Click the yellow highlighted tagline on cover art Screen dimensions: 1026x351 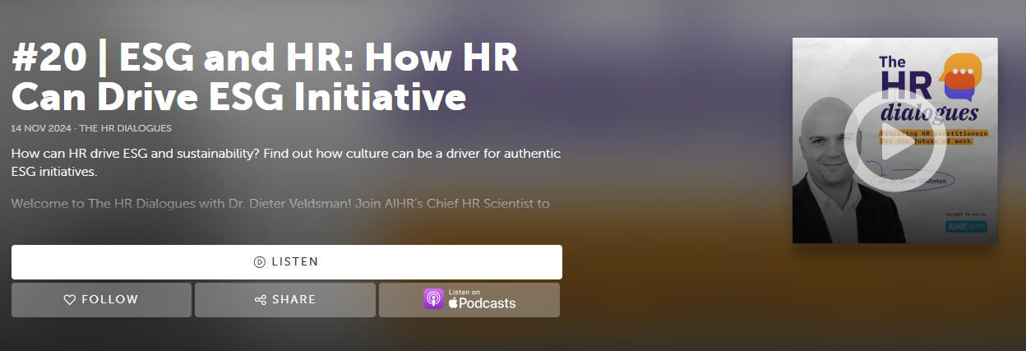pyautogui.click(x=933, y=136)
